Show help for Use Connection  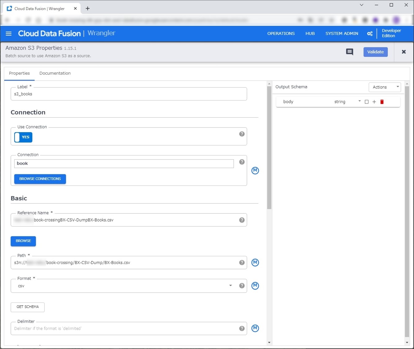point(242,134)
